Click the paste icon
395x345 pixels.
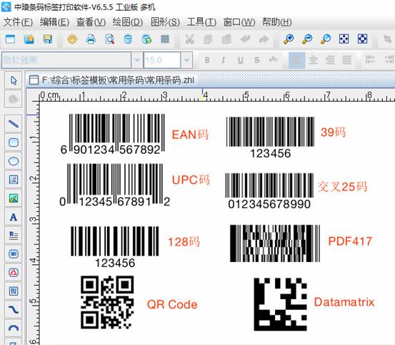(226, 39)
